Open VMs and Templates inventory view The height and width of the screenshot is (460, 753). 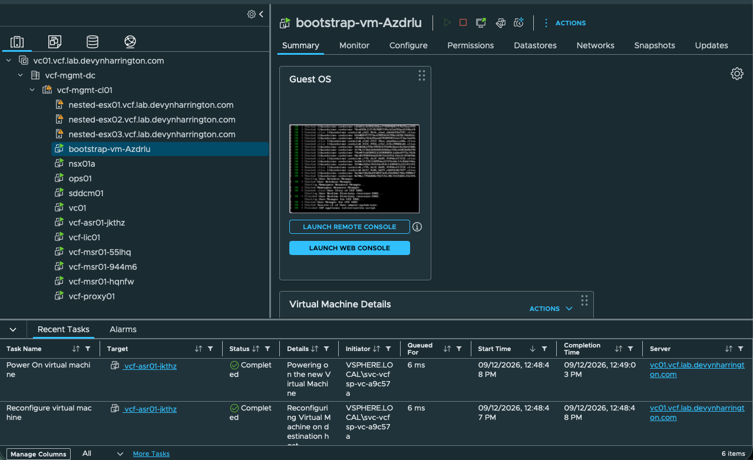click(55, 42)
